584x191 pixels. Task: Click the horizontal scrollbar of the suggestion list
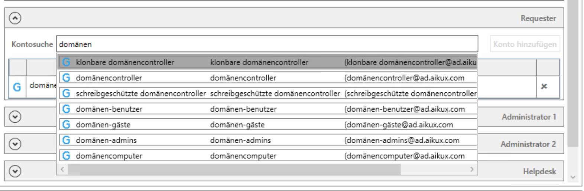[x=234, y=169]
